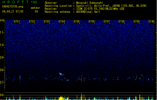Click the Receiving antenna label

57,12
